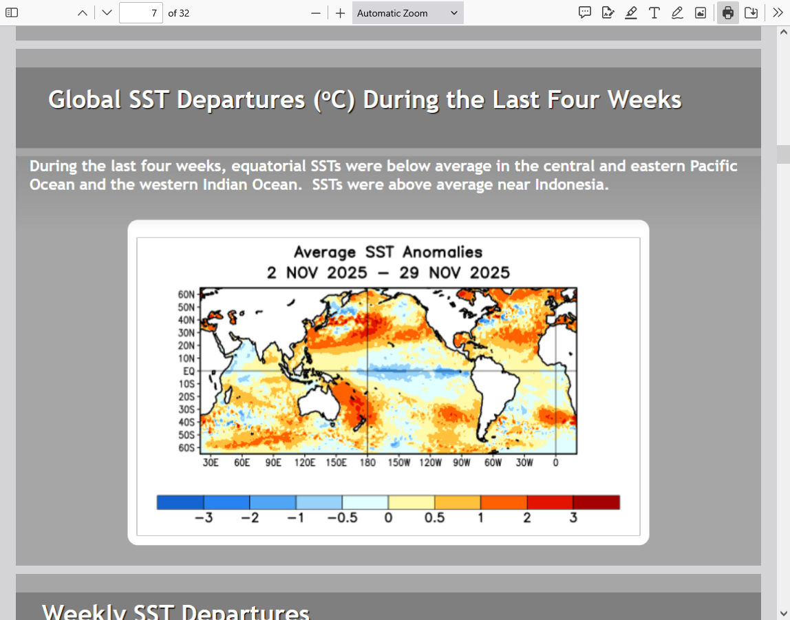Click the page number input field
The image size is (790, 620).
click(140, 12)
